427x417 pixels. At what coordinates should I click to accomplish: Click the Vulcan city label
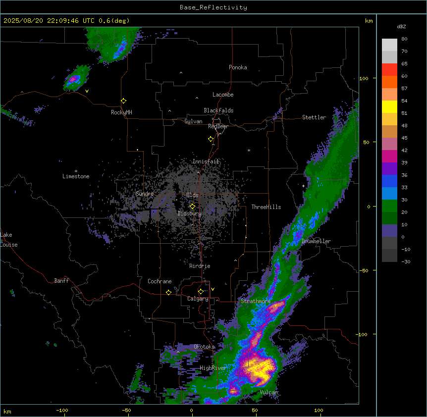(269, 392)
